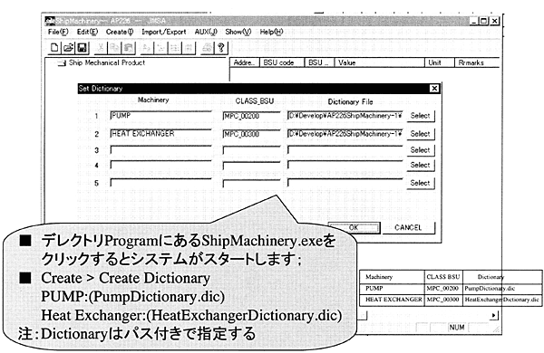
Task: Maximize the ShipMachinery main window
Action: (483, 21)
